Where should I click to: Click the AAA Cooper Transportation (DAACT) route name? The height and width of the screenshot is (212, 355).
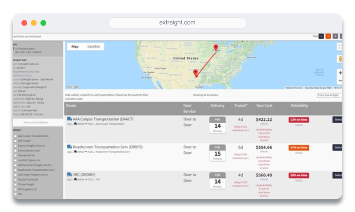tap(103, 119)
